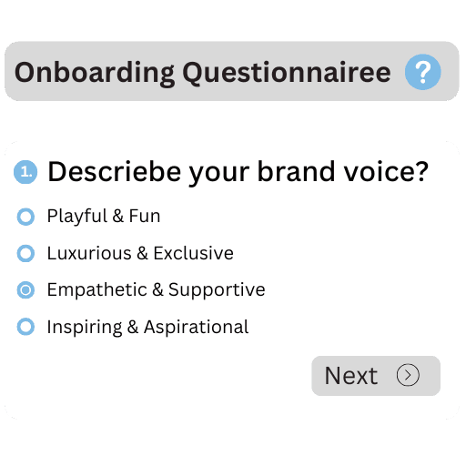Viewport: 466px width, 466px height.
Task: Click the 'Playful & Fun' label text
Action: (104, 217)
